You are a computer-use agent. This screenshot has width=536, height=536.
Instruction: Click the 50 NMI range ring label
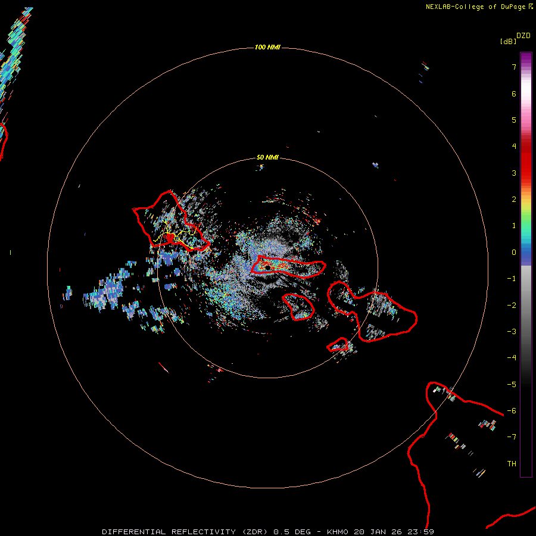pos(267,157)
